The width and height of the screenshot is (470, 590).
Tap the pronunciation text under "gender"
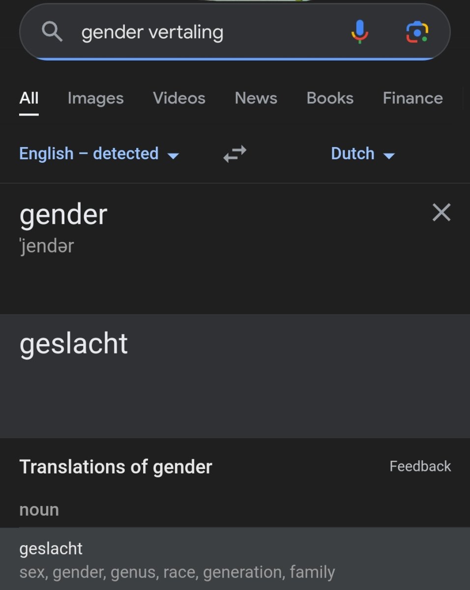pos(46,246)
